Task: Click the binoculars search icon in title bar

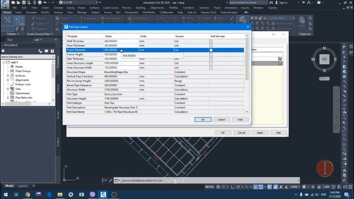Action: tap(271, 2)
